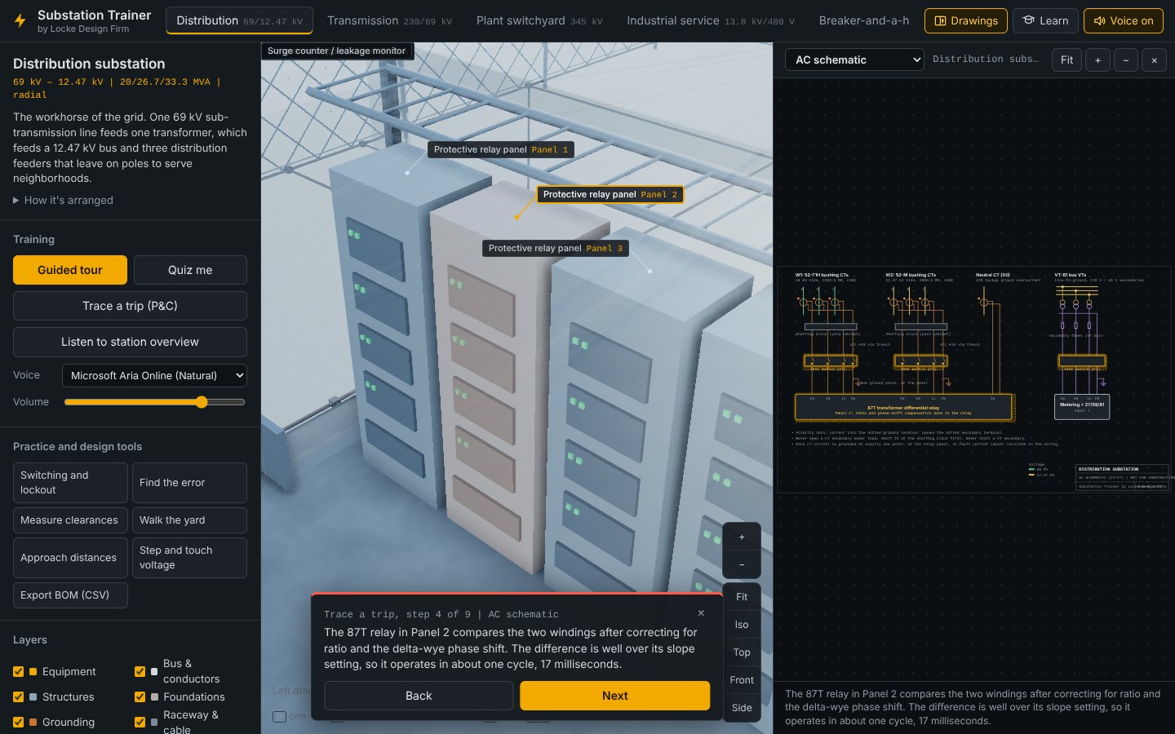This screenshot has height=734, width=1175.
Task: Expand How it's arranged section
Action: [64, 201]
